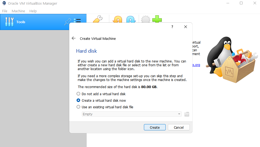Click the question mark help button
260x147 pixels.
pyautogui.click(x=172, y=27)
